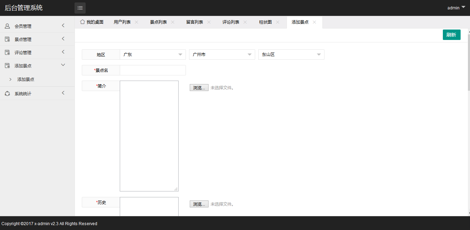Screen dimensions: 470x230
Task: Expand the admin account menu
Action: 456,7
